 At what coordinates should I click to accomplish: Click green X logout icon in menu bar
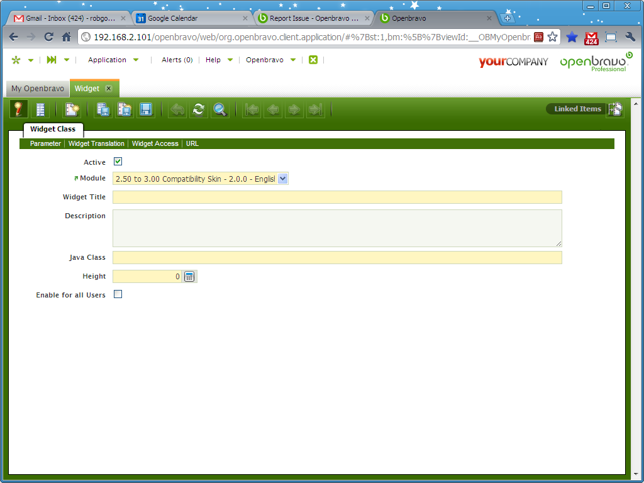click(x=313, y=60)
